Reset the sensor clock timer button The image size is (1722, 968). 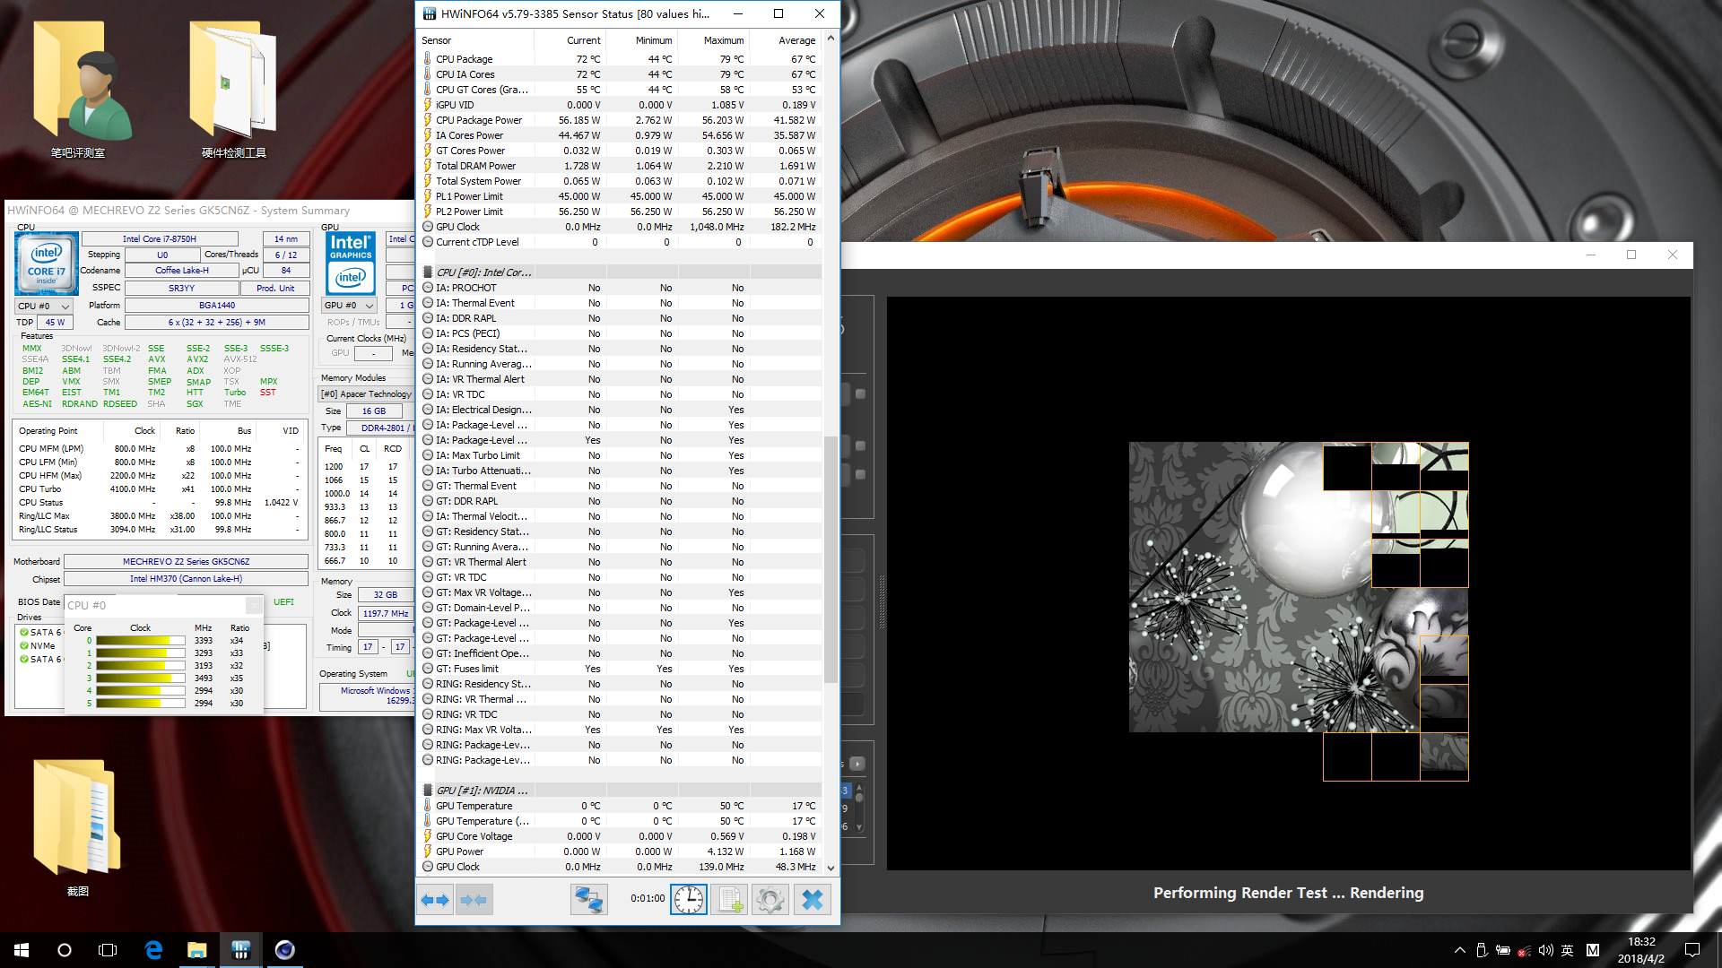click(x=689, y=899)
